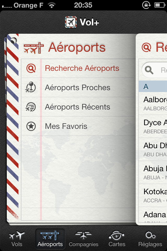This screenshot has width=167, height=251.
Task: Select the Aéroports tab
Action: click(x=50, y=239)
